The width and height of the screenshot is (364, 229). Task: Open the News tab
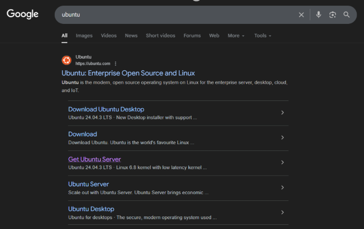[131, 35]
